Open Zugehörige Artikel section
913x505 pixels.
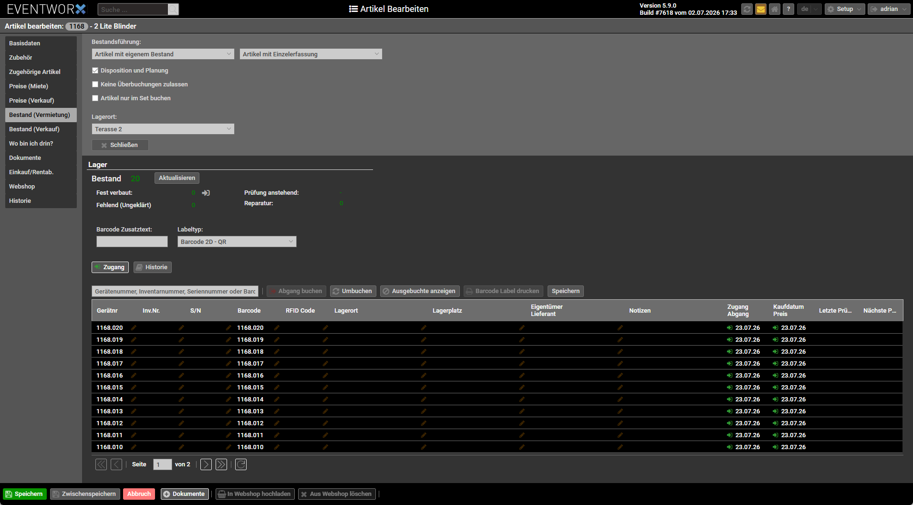pos(41,72)
